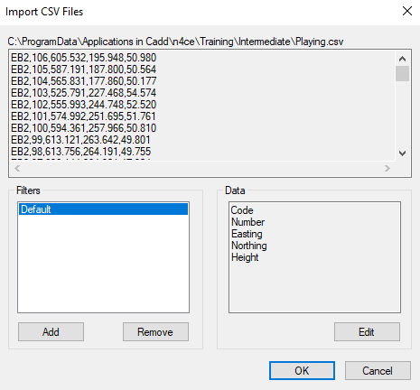The width and height of the screenshot is (420, 390).
Task: Cancel the CSV import
Action: [378, 371]
